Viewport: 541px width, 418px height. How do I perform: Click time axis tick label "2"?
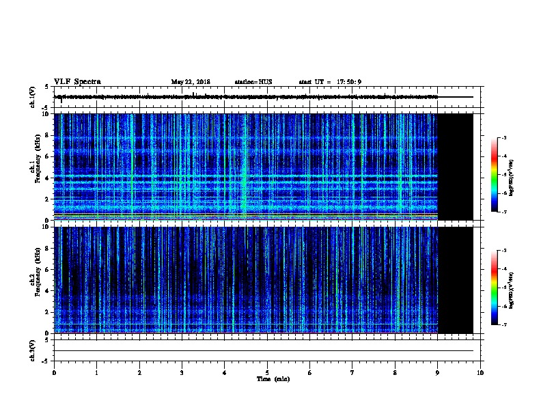[x=139, y=373]
